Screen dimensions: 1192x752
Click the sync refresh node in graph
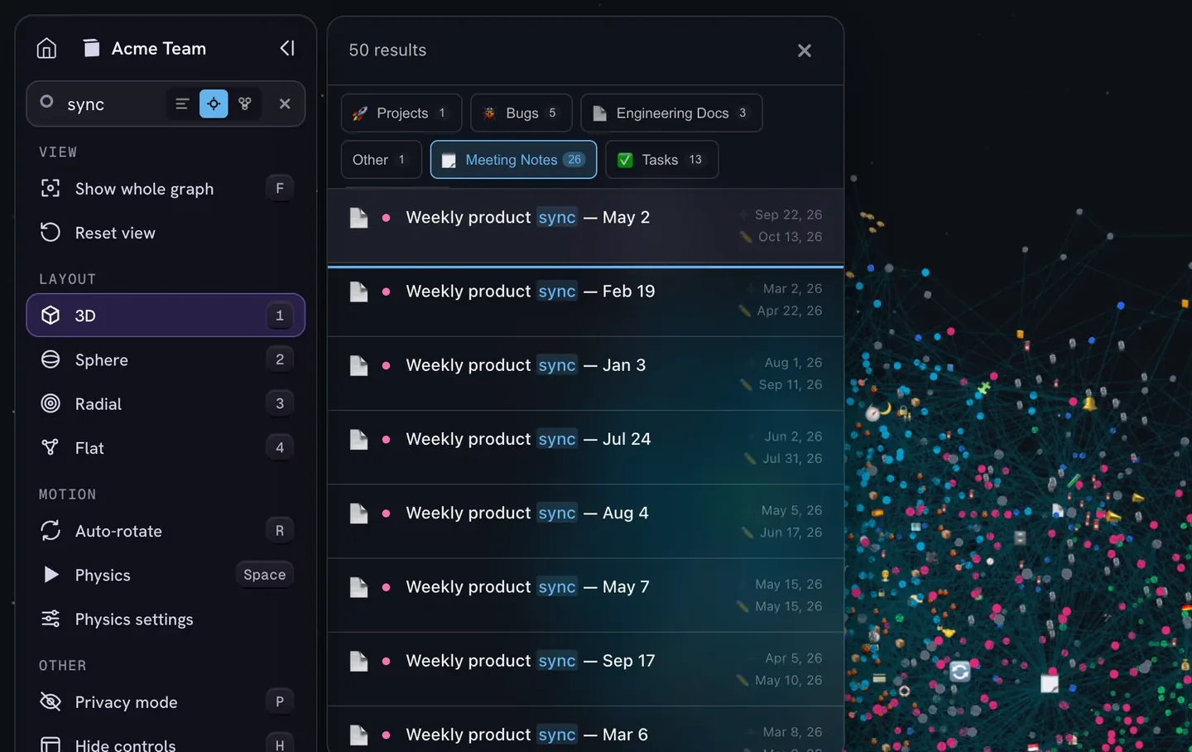(959, 672)
